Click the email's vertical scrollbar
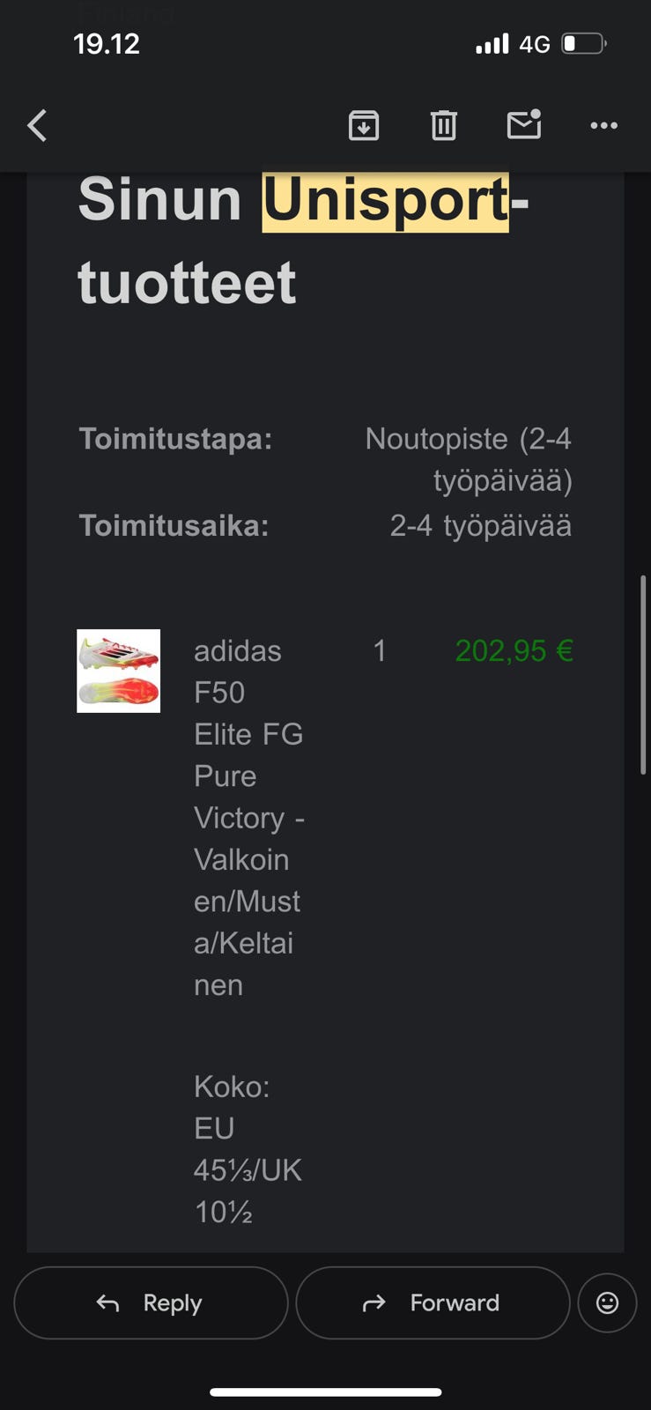Viewport: 651px width, 1410px height. pos(643,674)
